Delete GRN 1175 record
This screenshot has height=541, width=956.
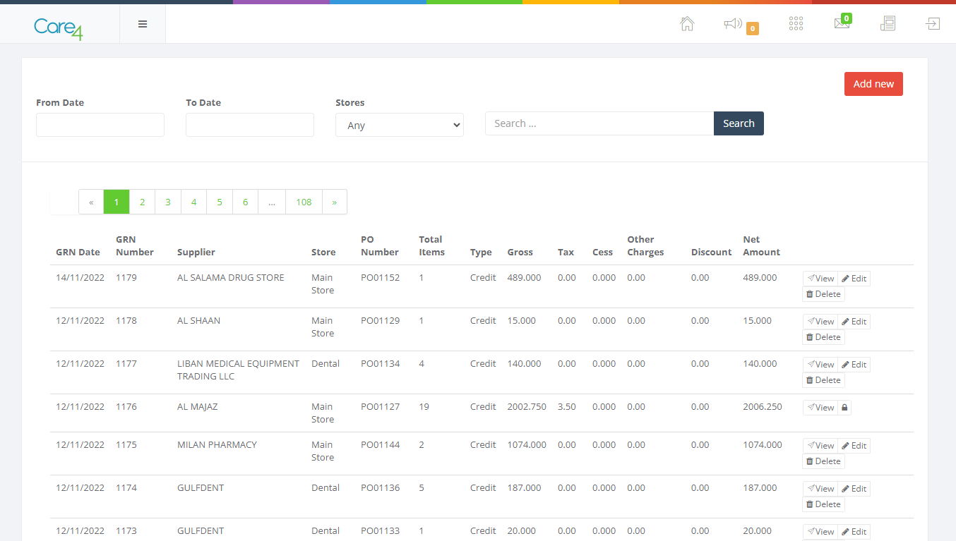pyautogui.click(x=823, y=461)
